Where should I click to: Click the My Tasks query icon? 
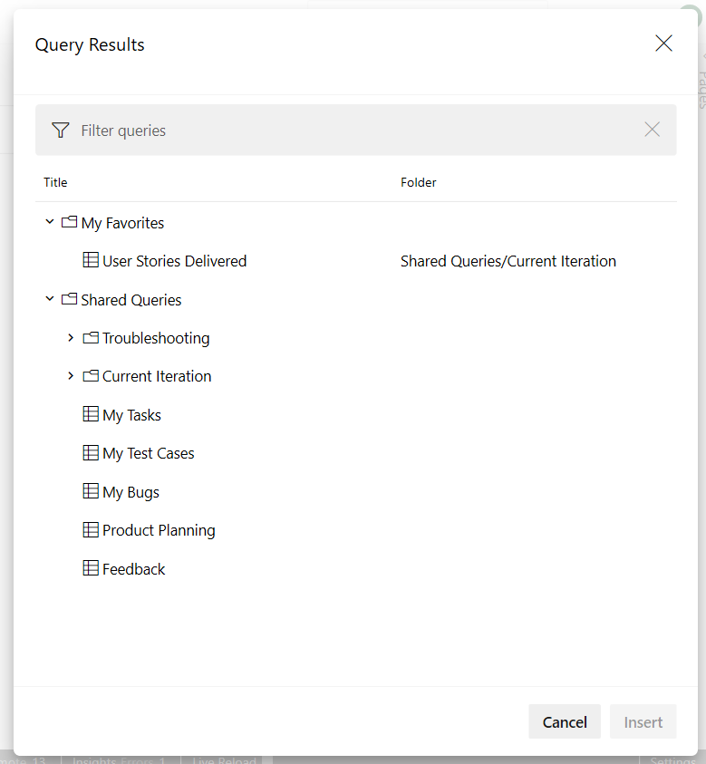[x=91, y=415]
